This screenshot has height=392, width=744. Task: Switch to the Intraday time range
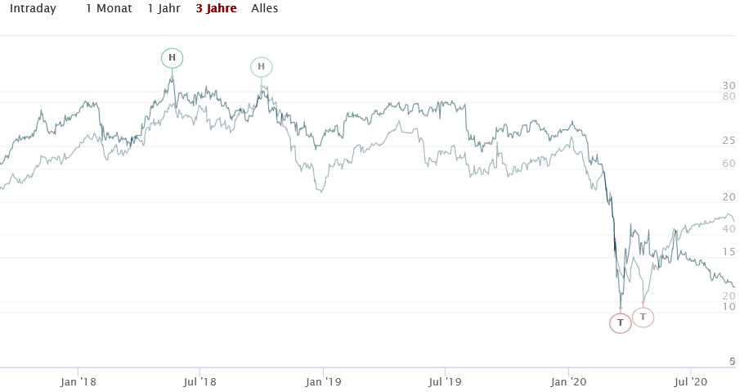pos(33,9)
